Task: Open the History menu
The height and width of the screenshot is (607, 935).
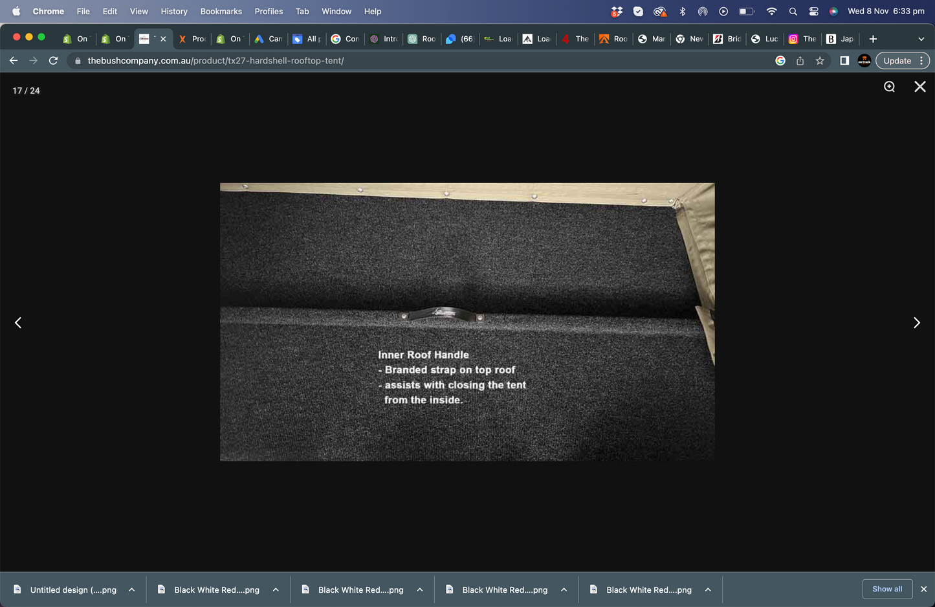Action: 174,11
